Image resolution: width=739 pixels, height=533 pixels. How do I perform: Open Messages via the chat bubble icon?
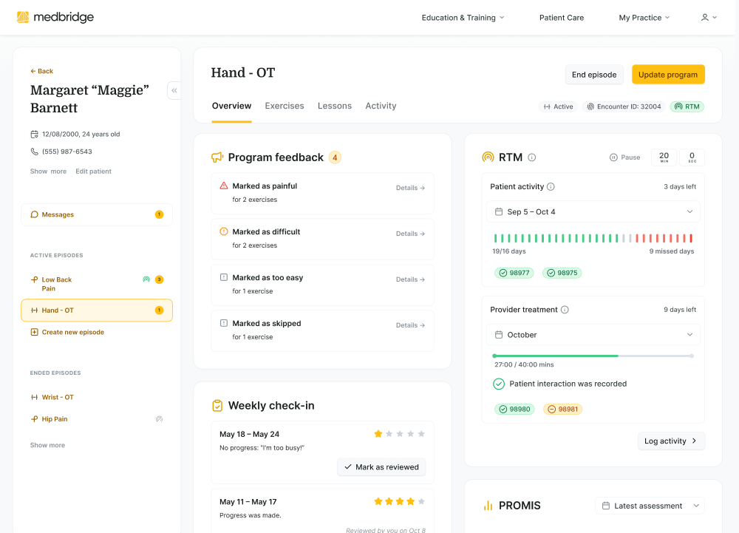[35, 215]
